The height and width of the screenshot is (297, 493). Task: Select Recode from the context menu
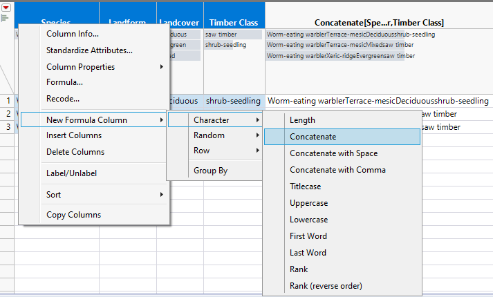62,99
